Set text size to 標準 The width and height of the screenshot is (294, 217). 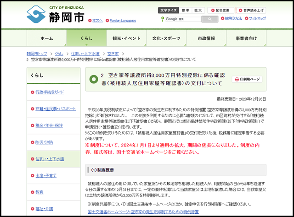pyautogui.click(x=186, y=10)
